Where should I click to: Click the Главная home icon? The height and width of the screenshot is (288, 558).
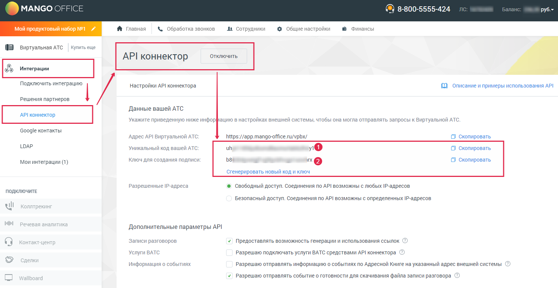[x=120, y=29]
